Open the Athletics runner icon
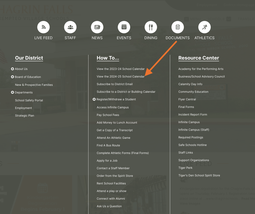This screenshot has height=214, width=255. click(204, 27)
